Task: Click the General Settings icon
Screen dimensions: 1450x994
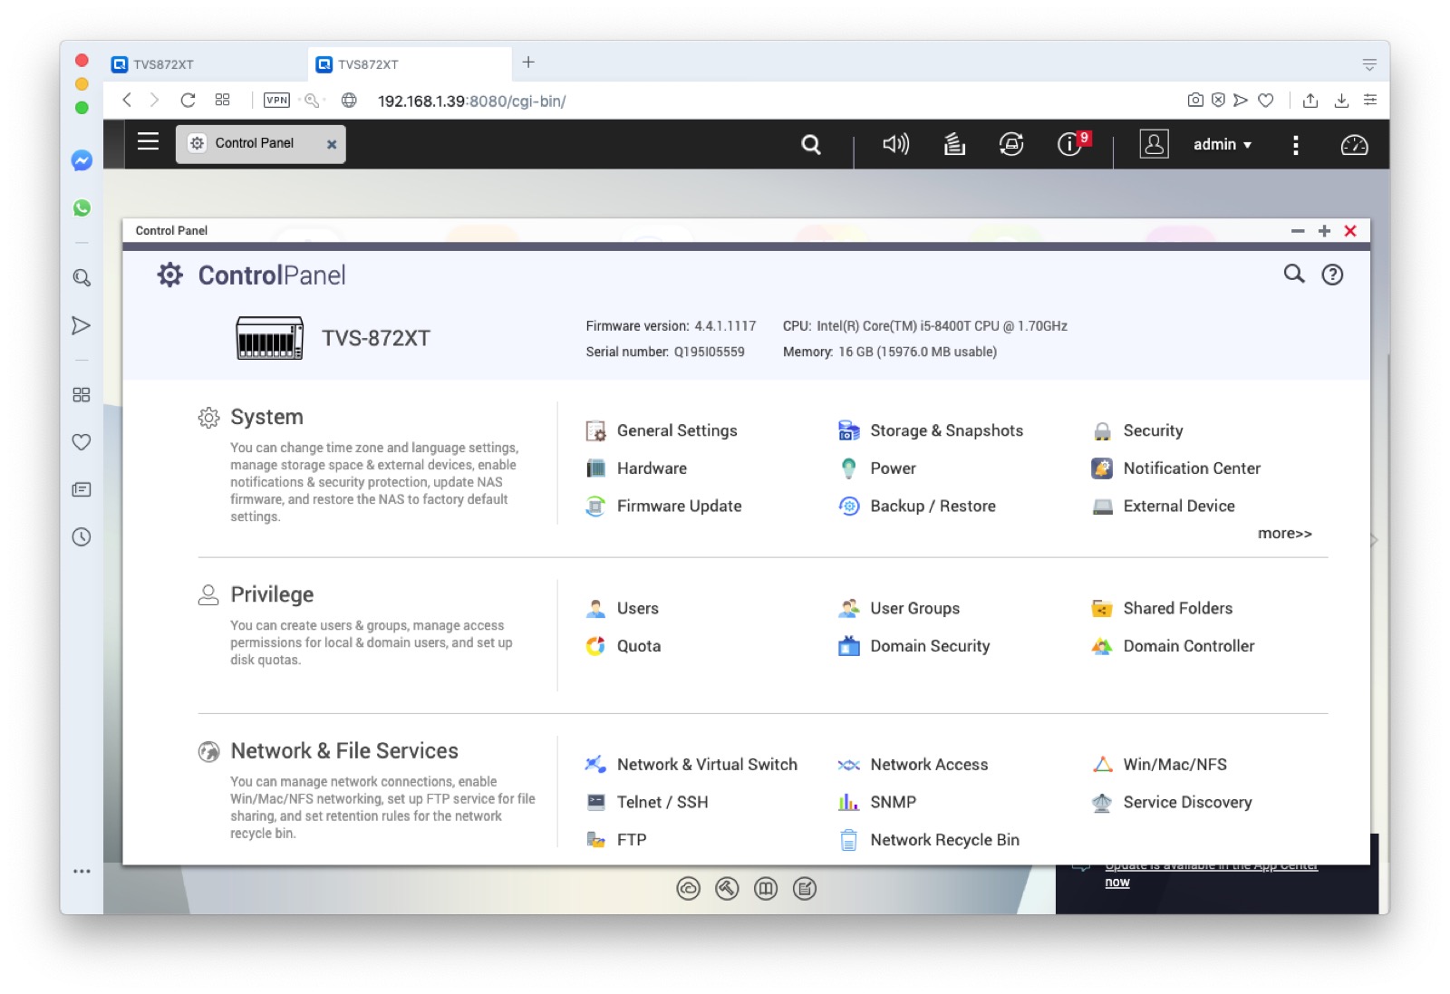Action: click(x=595, y=431)
